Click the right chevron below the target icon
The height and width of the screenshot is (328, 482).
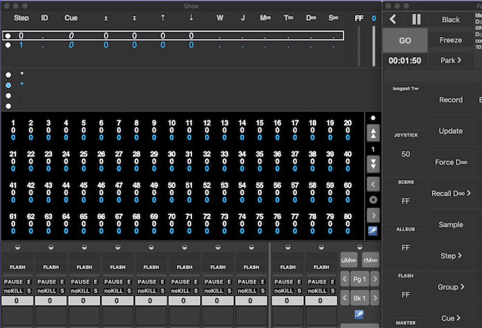click(x=373, y=216)
